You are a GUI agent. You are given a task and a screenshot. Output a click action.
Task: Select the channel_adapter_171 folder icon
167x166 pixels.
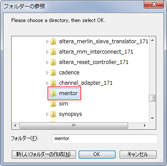tap(53, 83)
